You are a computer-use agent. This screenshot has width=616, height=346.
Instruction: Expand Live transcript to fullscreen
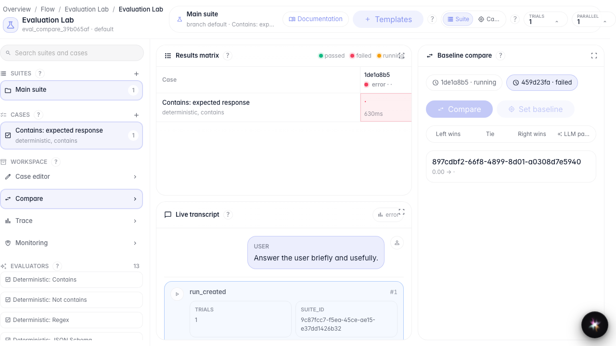pyautogui.click(x=401, y=211)
